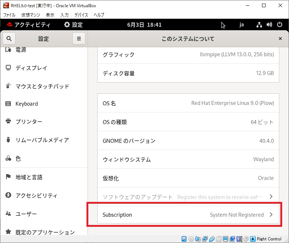Click the recording status icon in VirtualBox
This screenshot has height=243, width=289.
(232, 239)
